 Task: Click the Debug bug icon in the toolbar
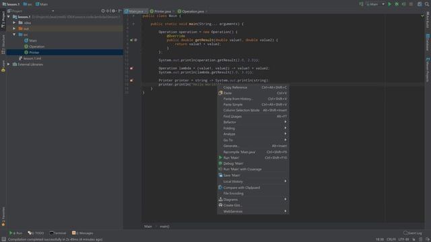point(397,4)
